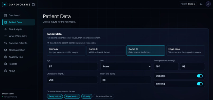Click the Doctor Mode label
Image resolution: width=213 pixels, height=100 pixels.
pyautogui.click(x=8, y=94)
